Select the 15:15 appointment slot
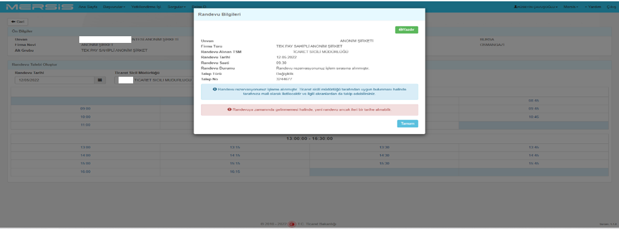619x229 pixels. point(235,164)
